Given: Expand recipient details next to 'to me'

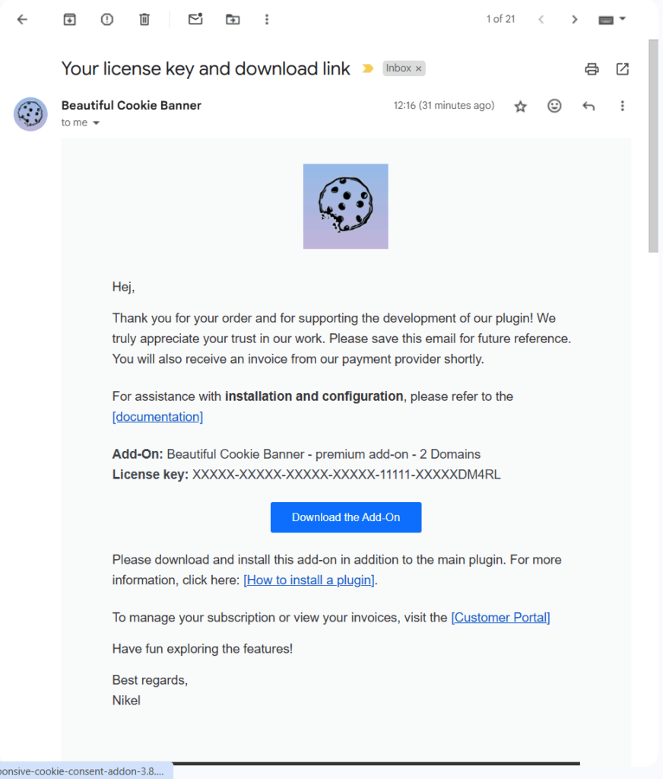Looking at the screenshot, I should click(97, 122).
